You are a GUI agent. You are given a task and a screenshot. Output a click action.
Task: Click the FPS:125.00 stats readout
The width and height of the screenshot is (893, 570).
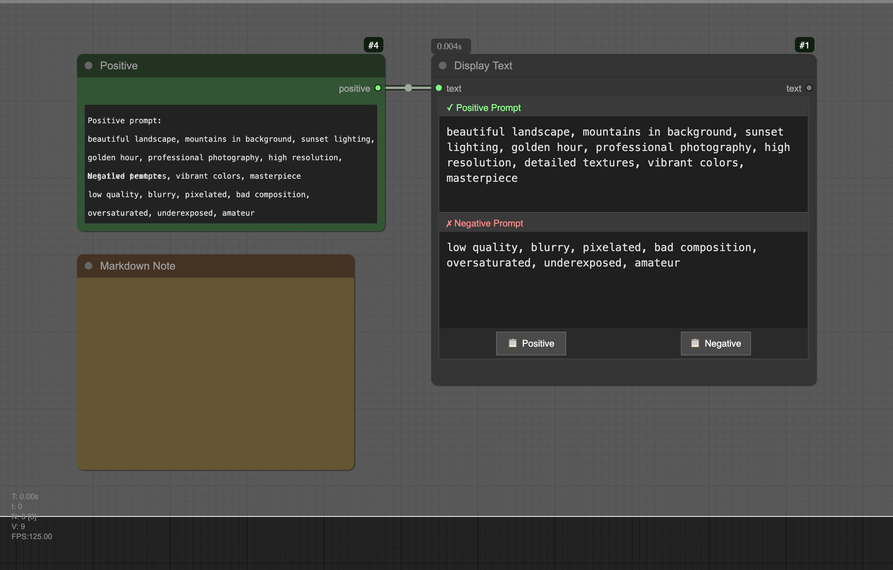32,536
